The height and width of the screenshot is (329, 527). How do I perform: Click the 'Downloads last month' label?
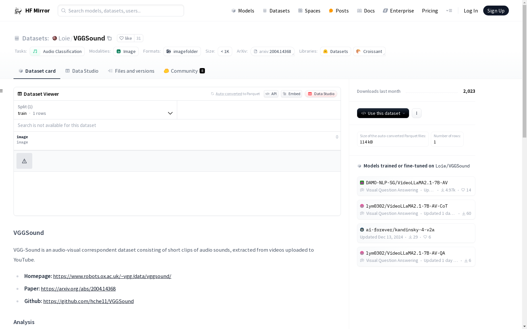(379, 91)
